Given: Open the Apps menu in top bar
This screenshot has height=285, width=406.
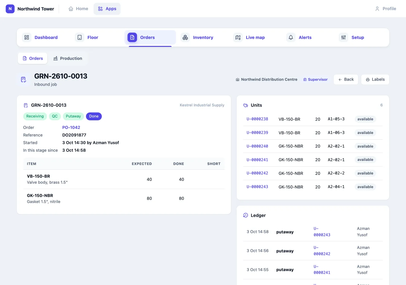Looking at the screenshot, I should 107,9.
